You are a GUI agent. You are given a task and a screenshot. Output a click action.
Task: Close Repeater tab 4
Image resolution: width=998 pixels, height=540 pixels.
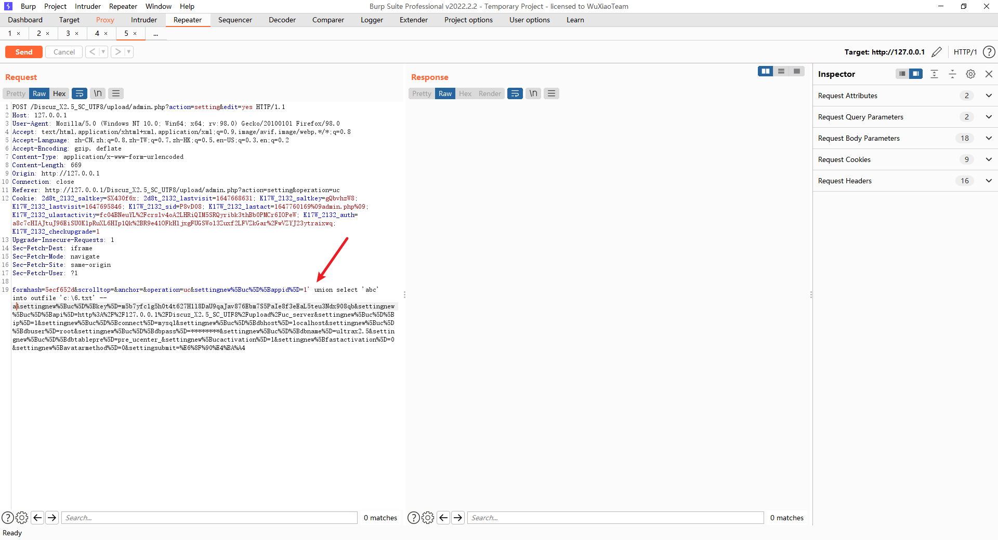pos(106,33)
